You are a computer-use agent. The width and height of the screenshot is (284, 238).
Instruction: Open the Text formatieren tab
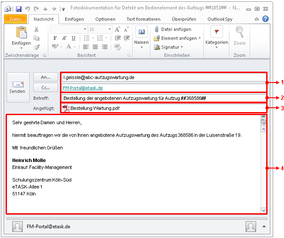[143, 19]
